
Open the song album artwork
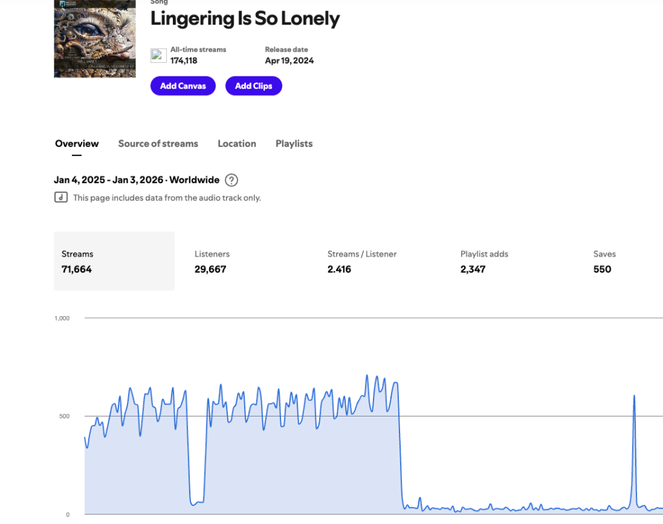click(95, 39)
